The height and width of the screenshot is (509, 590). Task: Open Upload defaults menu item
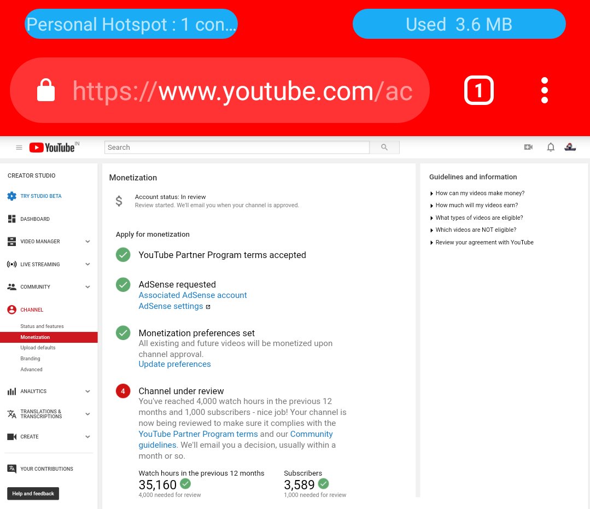tap(38, 348)
